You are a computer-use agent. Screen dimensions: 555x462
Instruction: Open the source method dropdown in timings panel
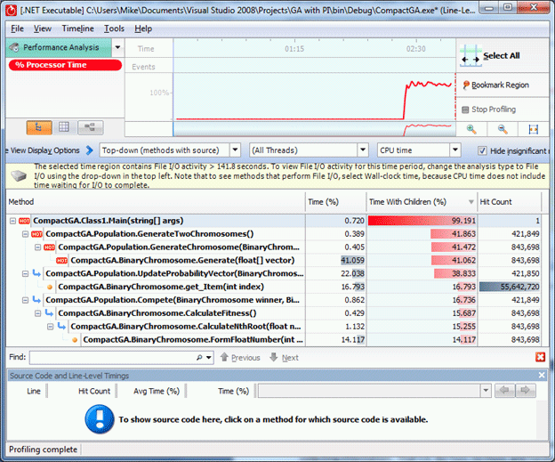486,391
